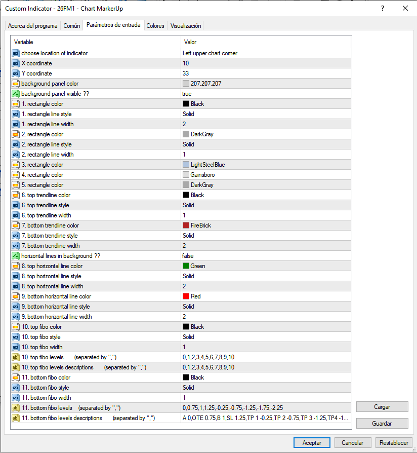
Task: Click the string icon beside bottom fibo levels descriptions
Action: (x=16, y=418)
